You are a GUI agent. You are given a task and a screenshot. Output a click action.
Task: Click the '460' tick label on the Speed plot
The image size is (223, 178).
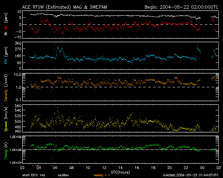(x=18, y=131)
